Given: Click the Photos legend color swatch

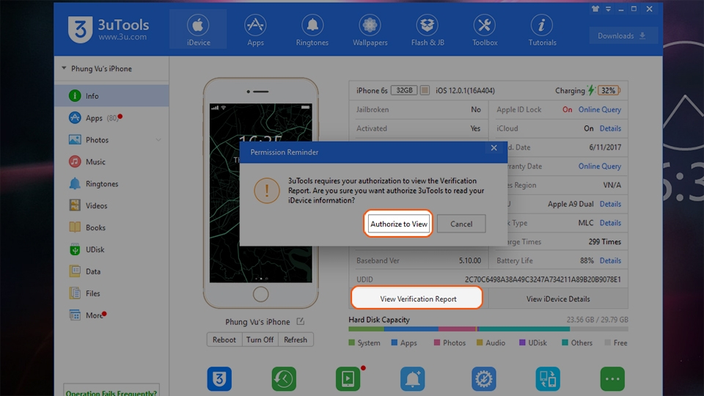Looking at the screenshot, I should click(x=437, y=342).
